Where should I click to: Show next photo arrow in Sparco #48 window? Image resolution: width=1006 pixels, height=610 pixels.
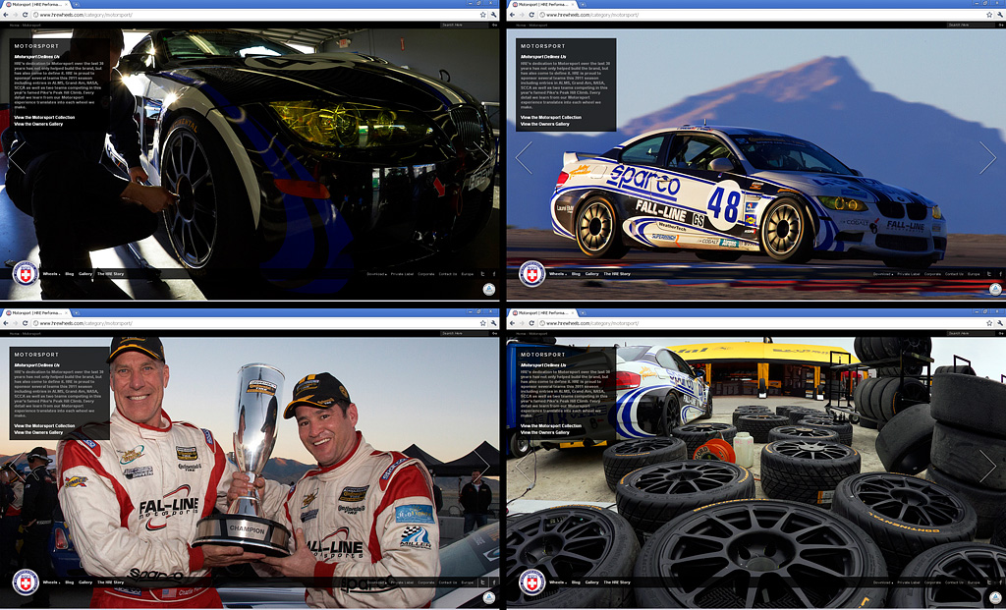click(x=988, y=158)
